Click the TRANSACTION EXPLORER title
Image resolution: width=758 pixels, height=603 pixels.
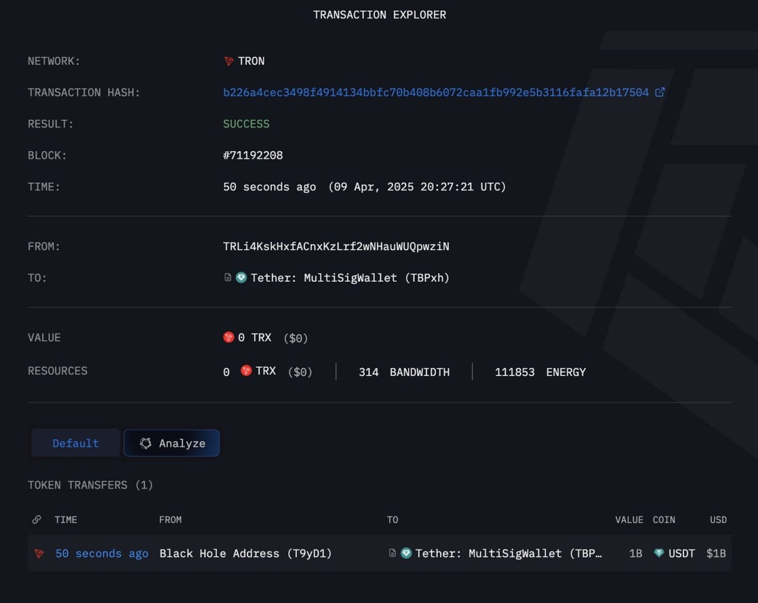[x=380, y=15]
